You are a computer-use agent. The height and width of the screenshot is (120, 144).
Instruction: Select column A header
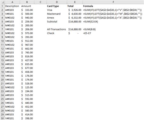click(12, 2)
